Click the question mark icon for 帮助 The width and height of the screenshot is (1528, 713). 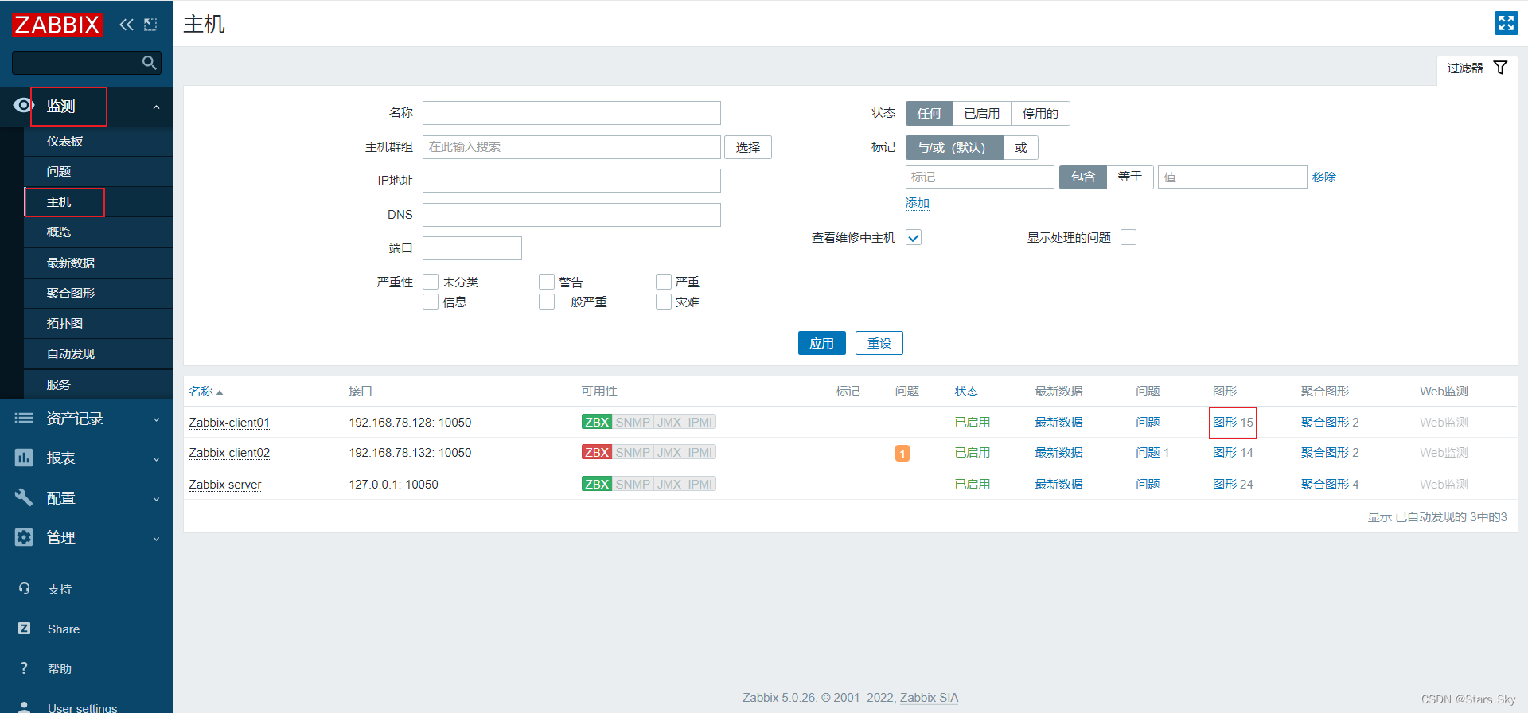[x=24, y=668]
